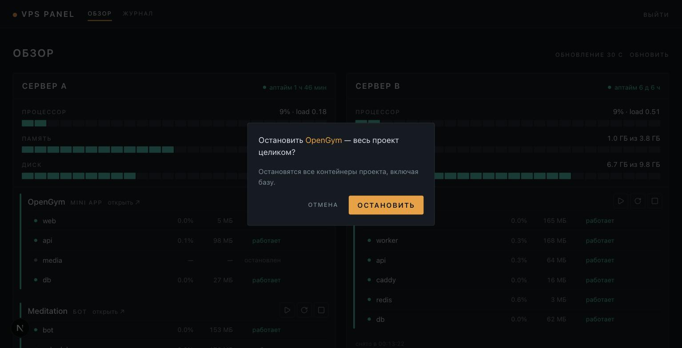This screenshot has height=348, width=682.
Task: Restart the Meditation project with reload icon
Action: [304, 310]
